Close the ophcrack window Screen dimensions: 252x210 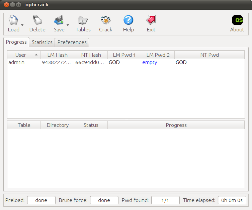pos(6,5)
